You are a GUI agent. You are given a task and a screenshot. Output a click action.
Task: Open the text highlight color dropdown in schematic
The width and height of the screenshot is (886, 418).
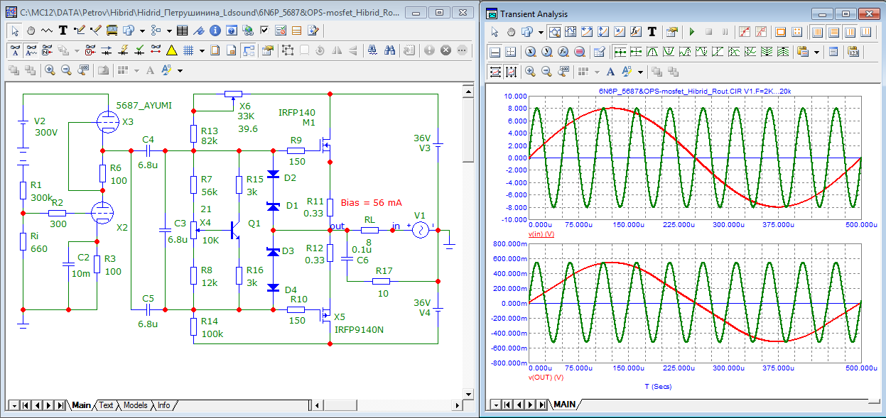(180, 70)
